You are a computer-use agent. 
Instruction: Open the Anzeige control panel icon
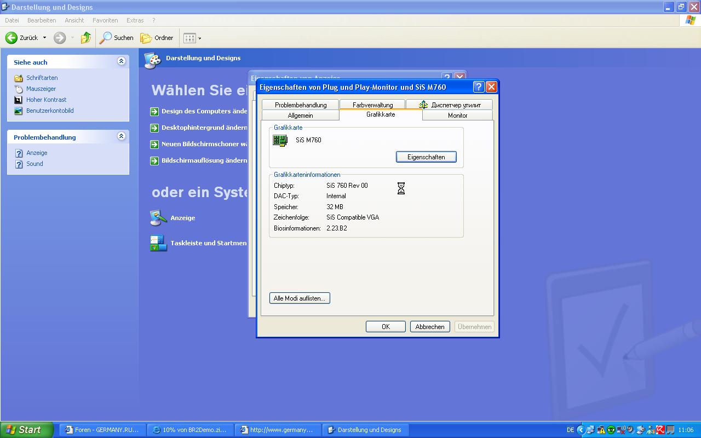click(158, 218)
